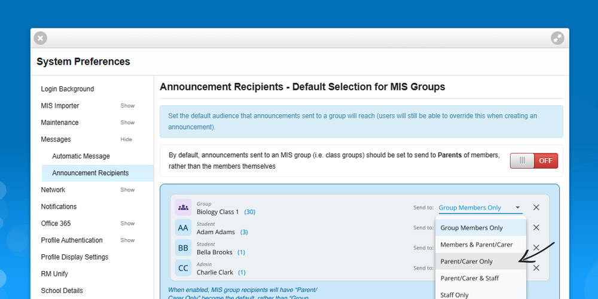Screen dimensions: 598x299
Task: Open Automatic Message settings
Action: point(81,156)
